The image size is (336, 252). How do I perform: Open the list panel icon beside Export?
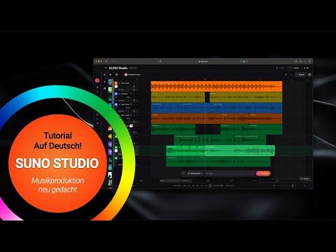point(309,75)
